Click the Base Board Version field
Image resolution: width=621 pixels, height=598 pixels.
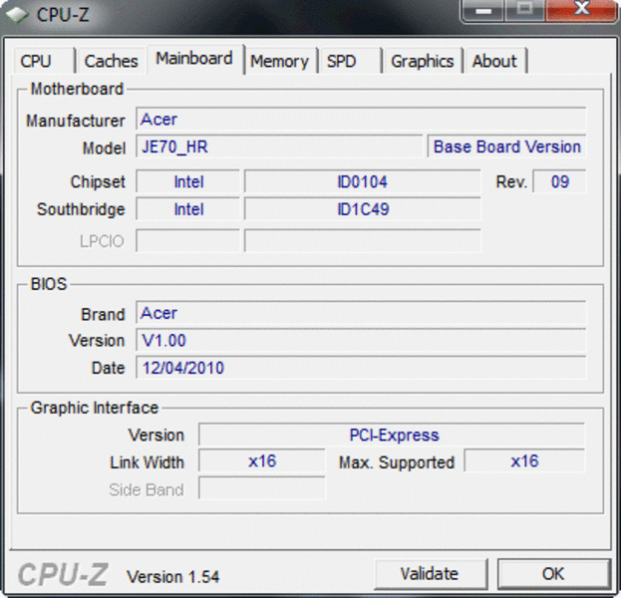click(x=507, y=147)
